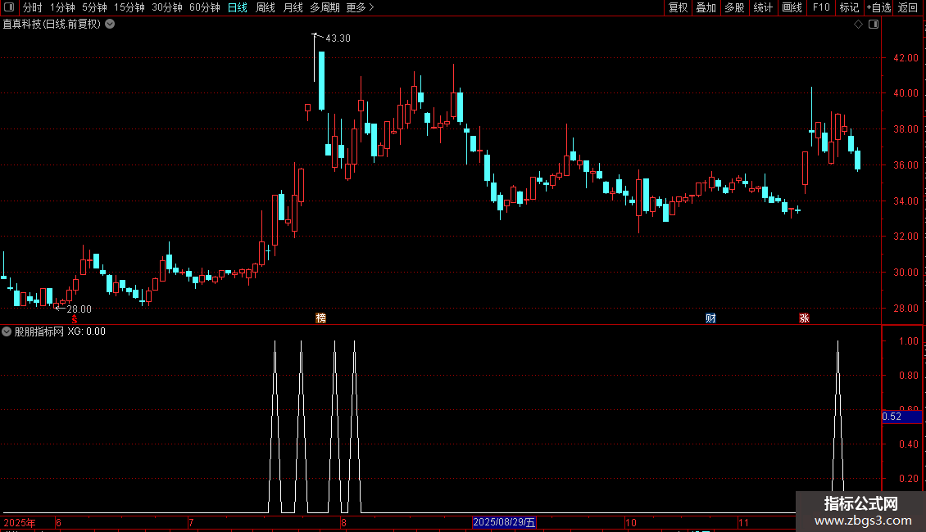Open the 多股 multi-stock view
The width and height of the screenshot is (926, 532).
(x=734, y=7)
